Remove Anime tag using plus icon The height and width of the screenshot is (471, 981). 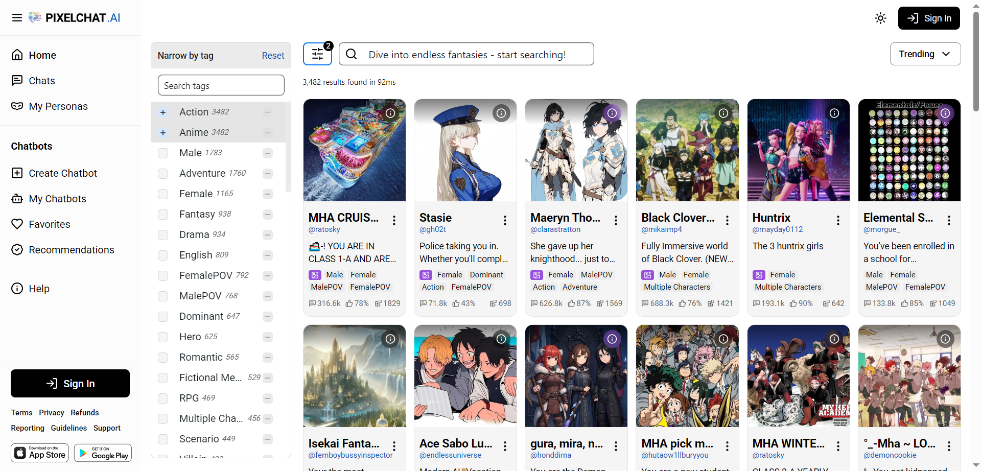(163, 133)
